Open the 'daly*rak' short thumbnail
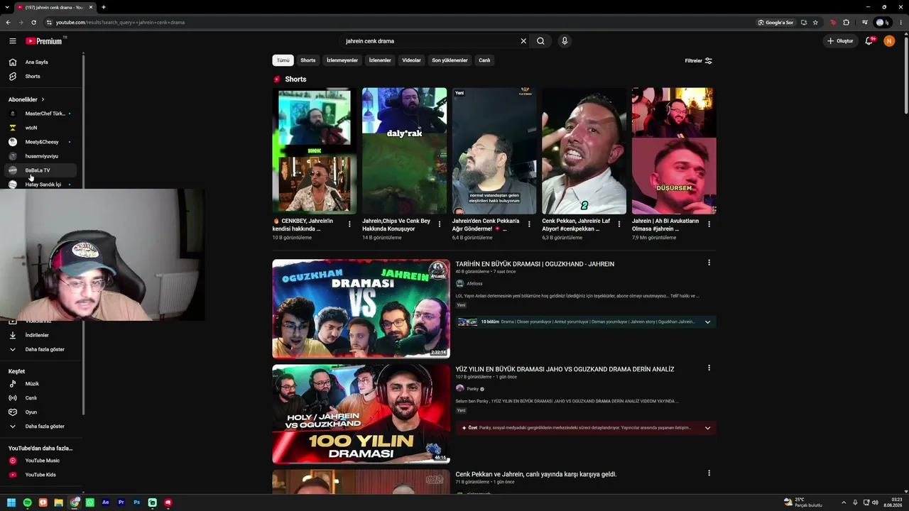Screen dimensions: 909x511 (x=404, y=150)
